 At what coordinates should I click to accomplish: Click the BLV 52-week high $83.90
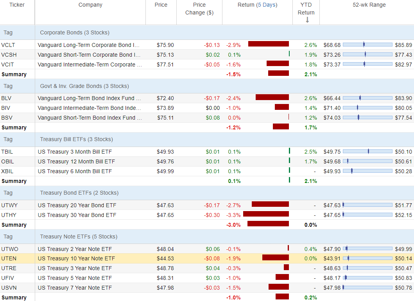click(x=403, y=98)
